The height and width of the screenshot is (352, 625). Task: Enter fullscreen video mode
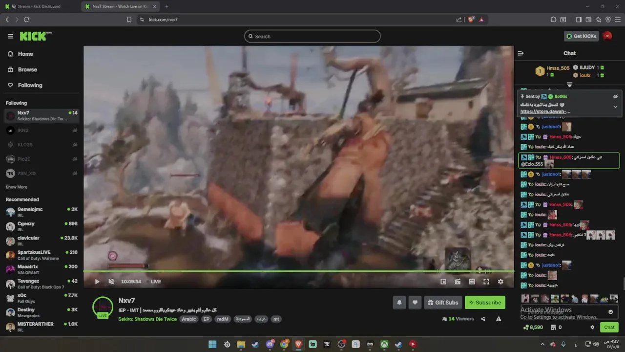(486, 282)
